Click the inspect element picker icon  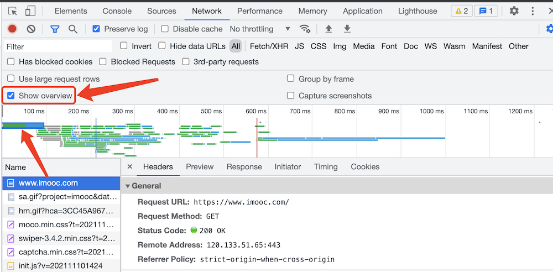point(13,11)
